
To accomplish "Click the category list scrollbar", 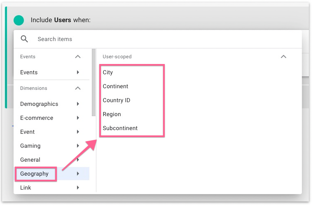I will 94,82.
